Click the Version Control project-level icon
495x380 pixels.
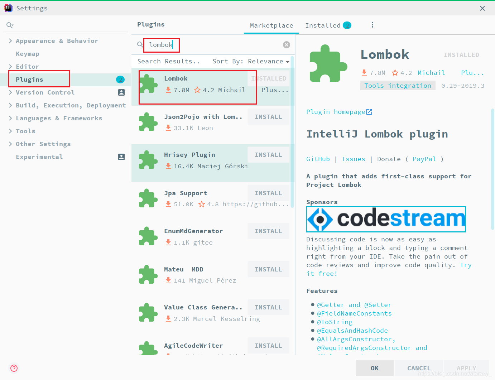point(121,92)
